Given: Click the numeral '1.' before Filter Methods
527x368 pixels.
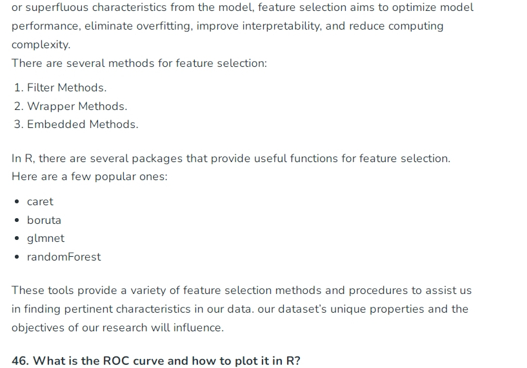Looking at the screenshot, I should pyautogui.click(x=19, y=87).
